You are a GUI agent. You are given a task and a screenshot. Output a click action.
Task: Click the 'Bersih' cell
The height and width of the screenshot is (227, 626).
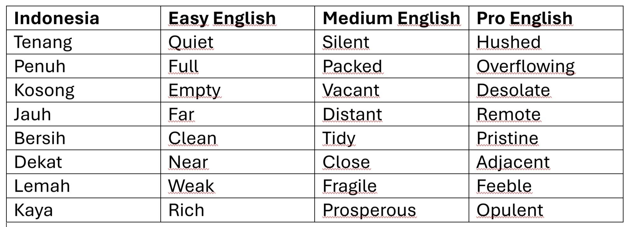coord(40,138)
